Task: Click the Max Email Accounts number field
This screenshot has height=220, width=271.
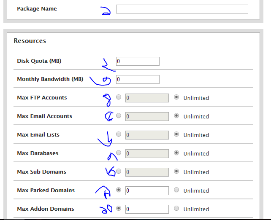Action: 147,116
